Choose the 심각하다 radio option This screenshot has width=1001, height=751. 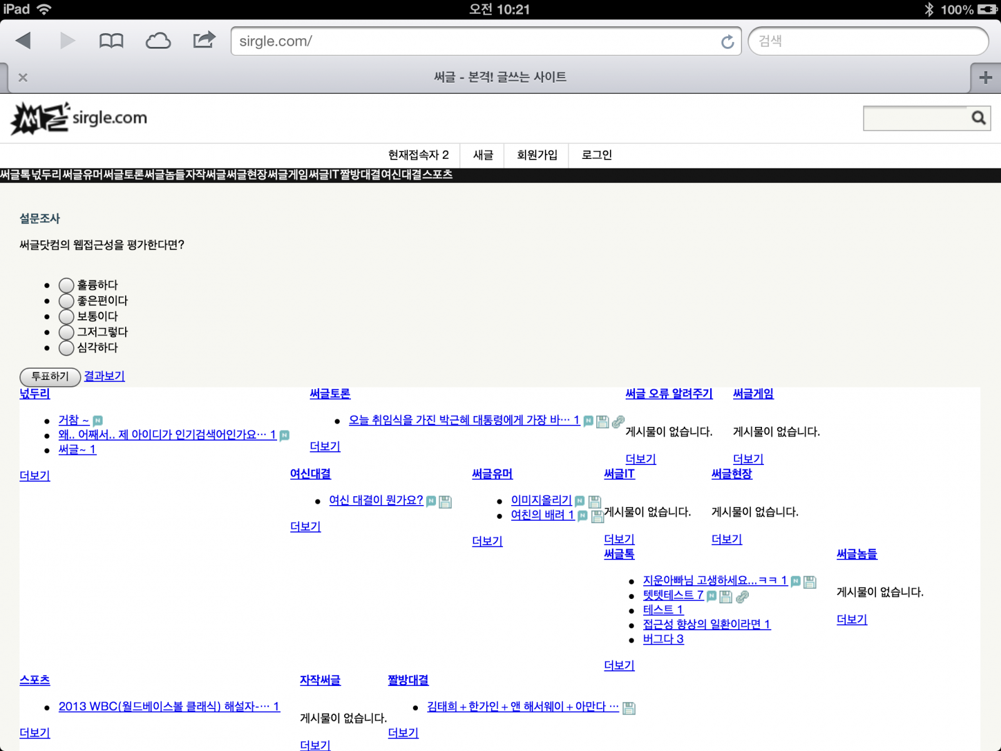pos(66,348)
